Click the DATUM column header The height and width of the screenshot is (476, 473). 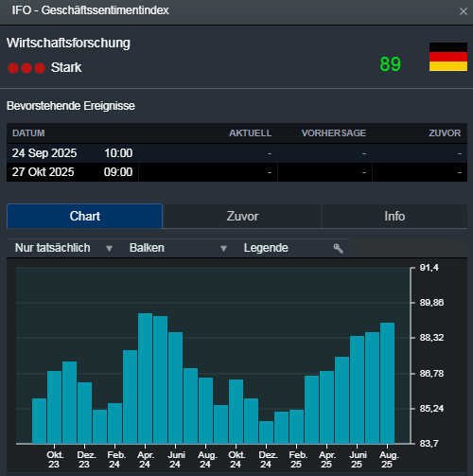(x=28, y=133)
